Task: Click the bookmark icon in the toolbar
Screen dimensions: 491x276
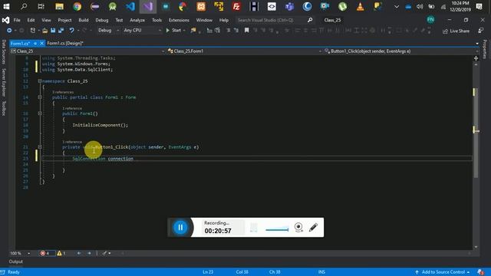Action: [x=247, y=31]
